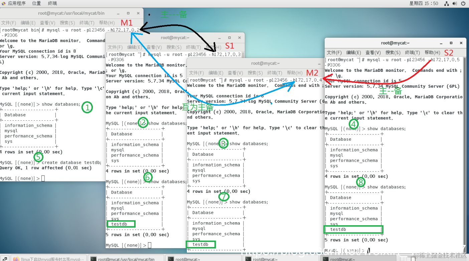
Task: Close the 172.17.0.3 terminal window
Action: point(239,38)
